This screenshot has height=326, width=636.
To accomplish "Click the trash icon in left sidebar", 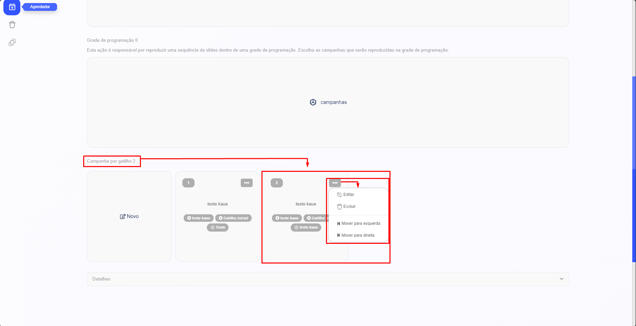I will pos(12,25).
